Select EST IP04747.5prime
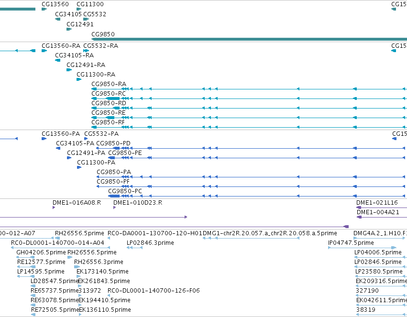 click(351, 243)
